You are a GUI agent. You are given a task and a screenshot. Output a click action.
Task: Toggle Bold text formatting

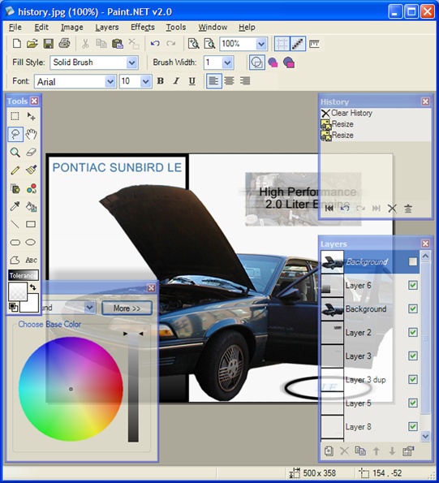[x=161, y=81]
